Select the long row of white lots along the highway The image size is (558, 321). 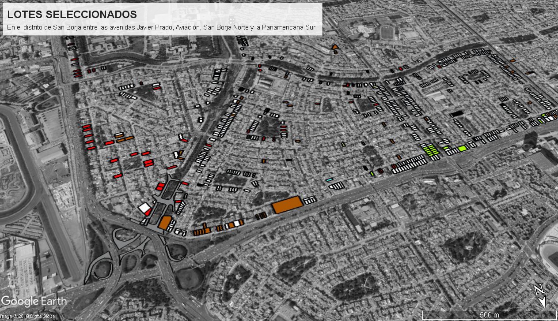coord(410,164)
